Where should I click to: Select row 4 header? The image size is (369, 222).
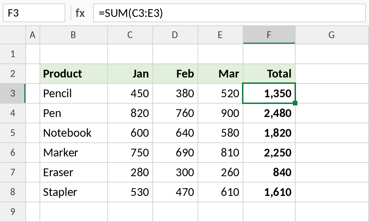tap(13, 113)
